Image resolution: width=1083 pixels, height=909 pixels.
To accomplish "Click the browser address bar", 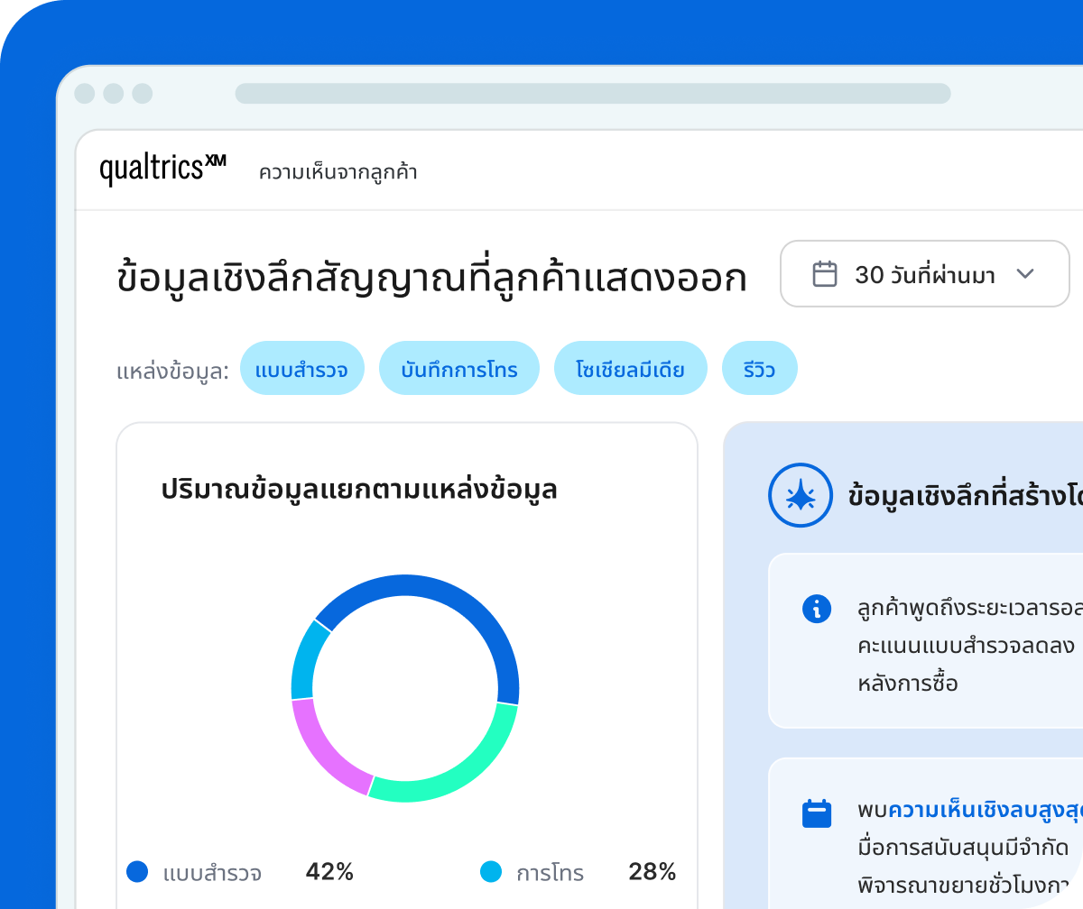I will pos(593,94).
